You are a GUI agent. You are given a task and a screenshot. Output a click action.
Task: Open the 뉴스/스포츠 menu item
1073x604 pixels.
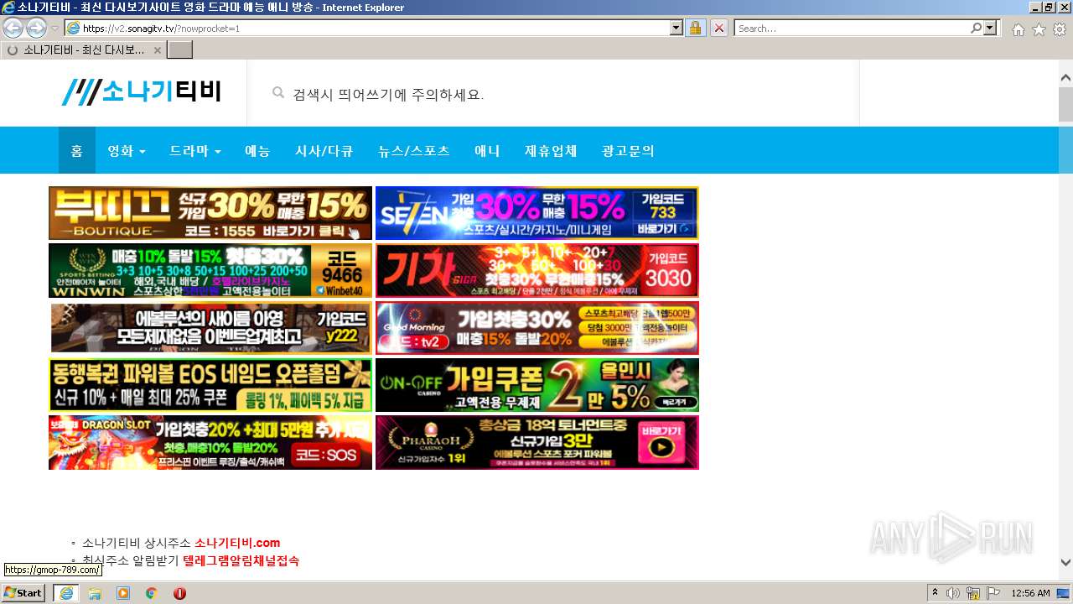[x=414, y=151]
